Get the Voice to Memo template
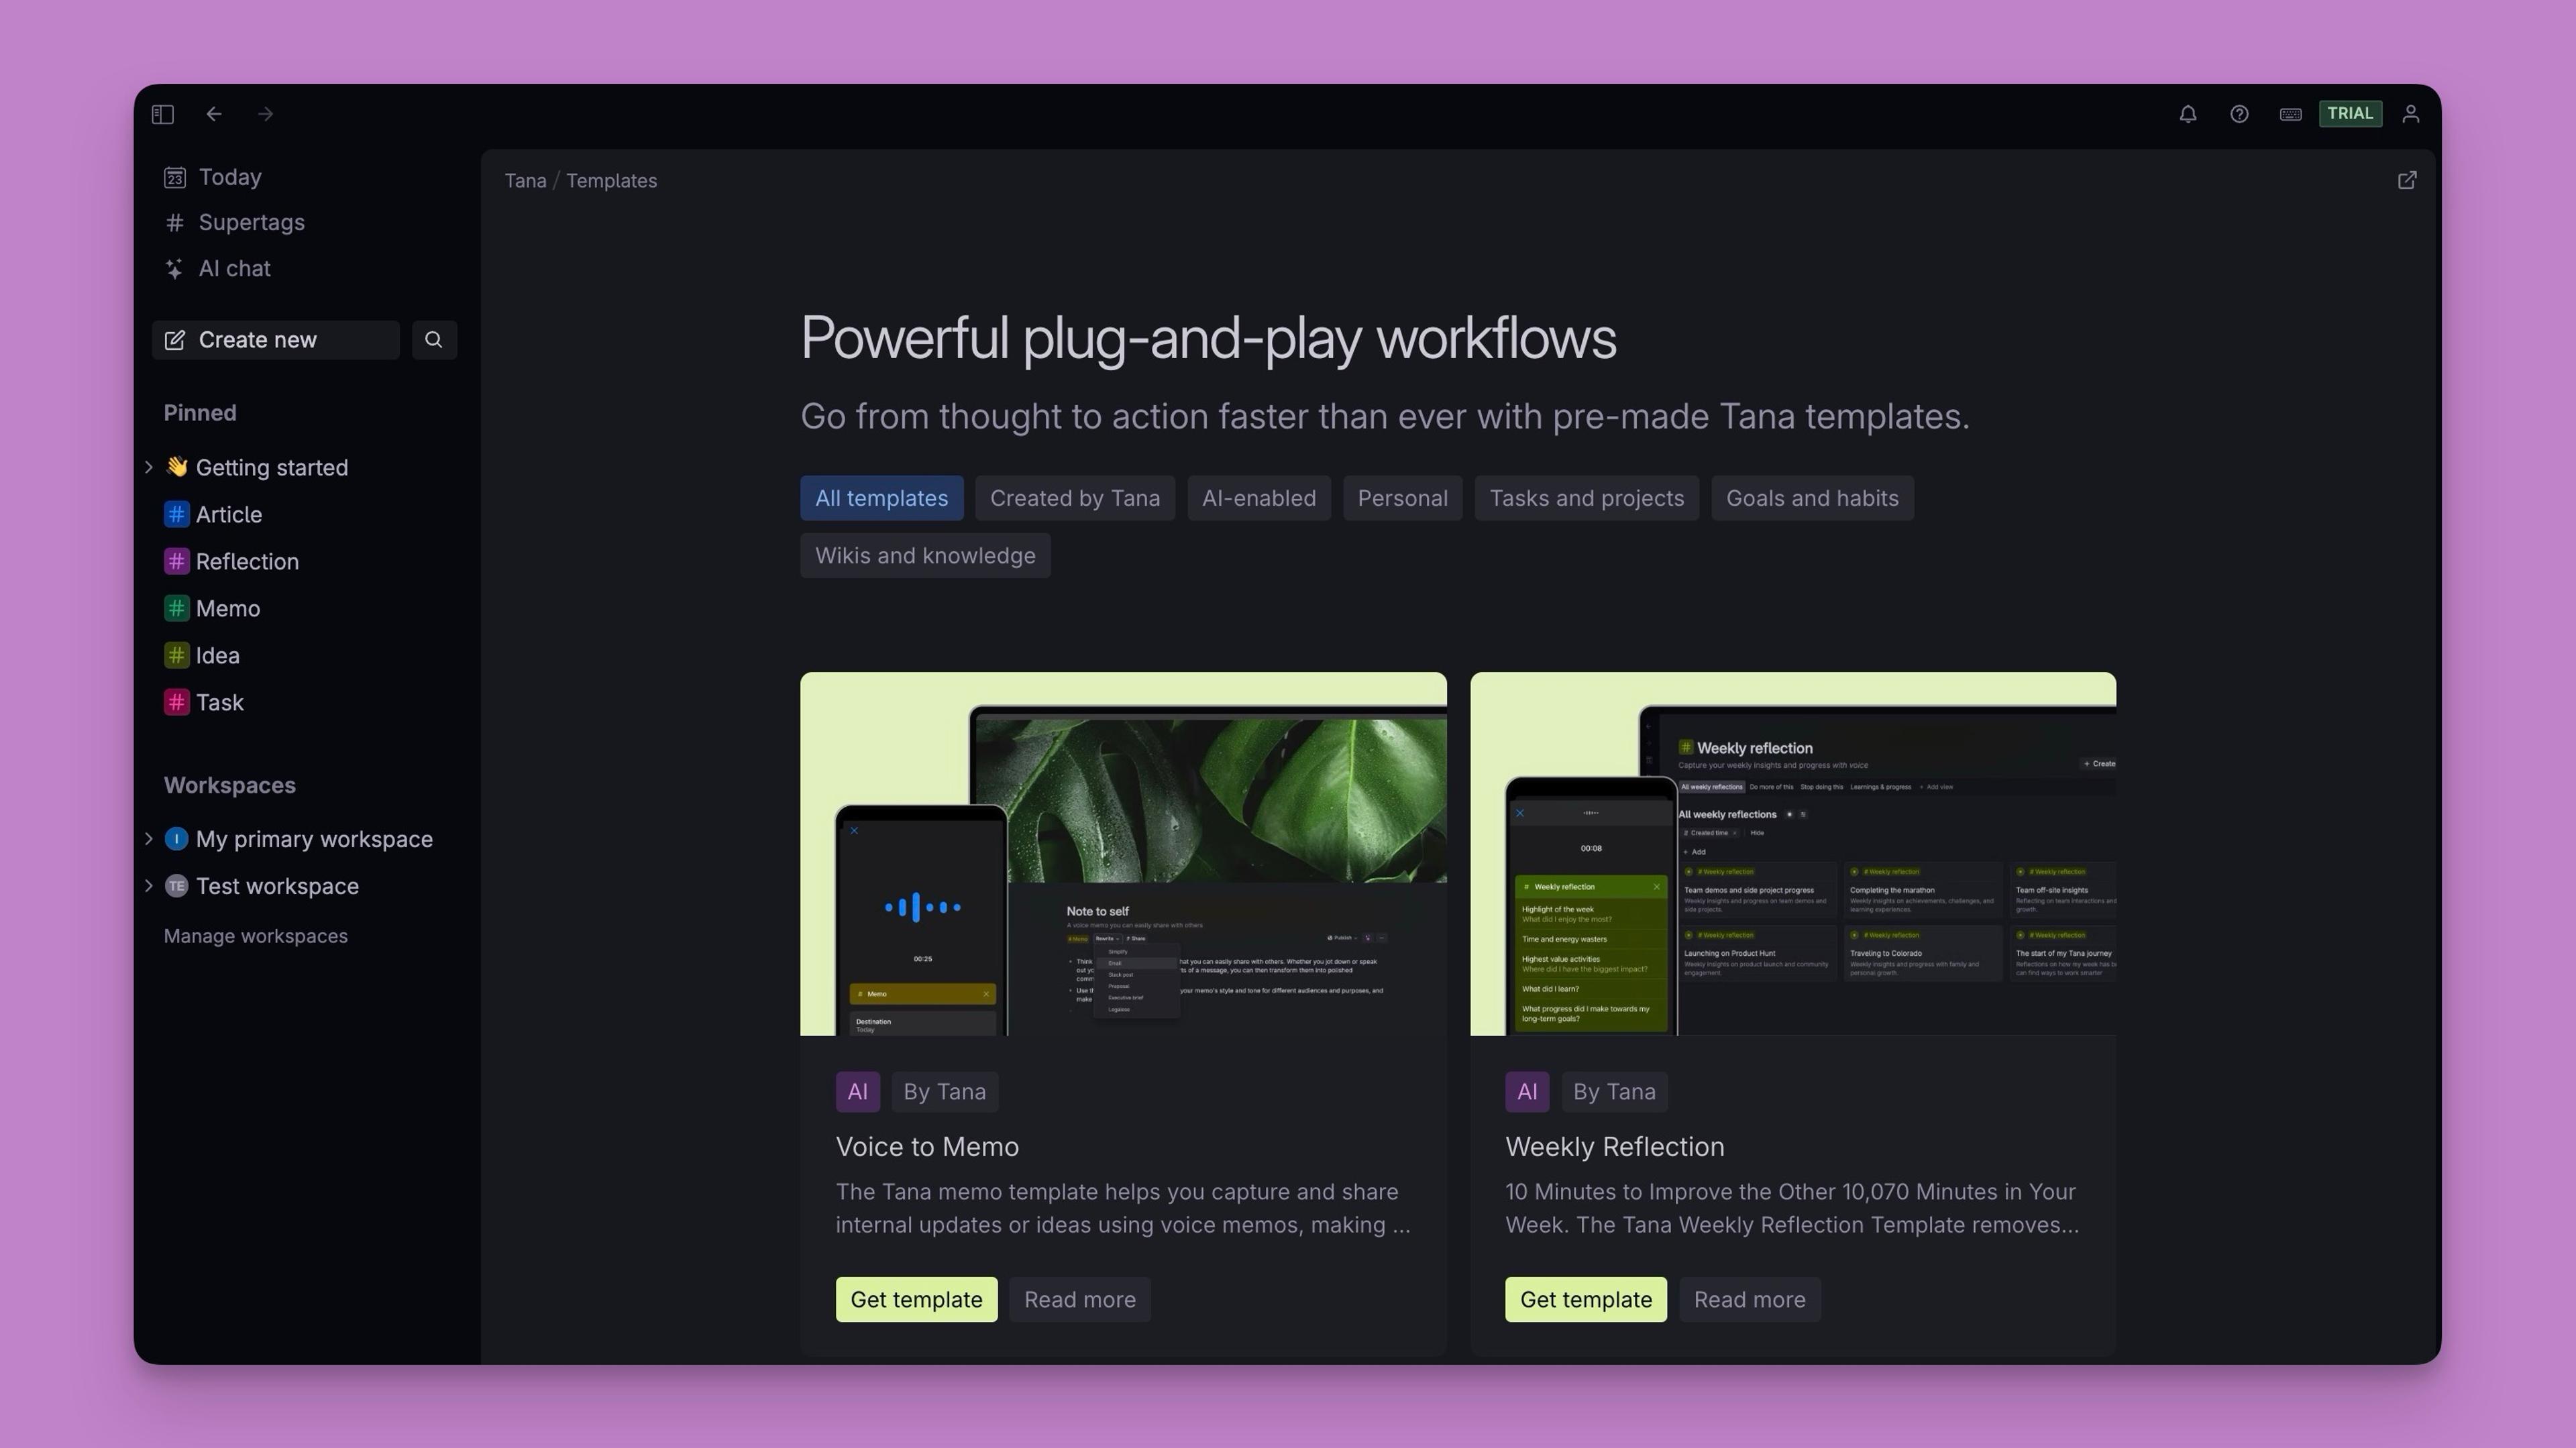 coord(916,1299)
